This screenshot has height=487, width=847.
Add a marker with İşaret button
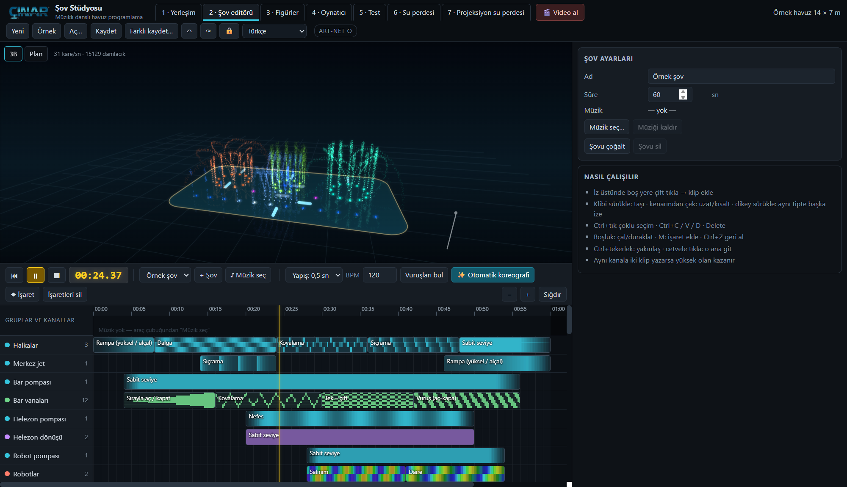pos(22,294)
